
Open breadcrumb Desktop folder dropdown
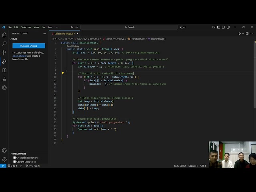pyautogui.click(x=94, y=39)
